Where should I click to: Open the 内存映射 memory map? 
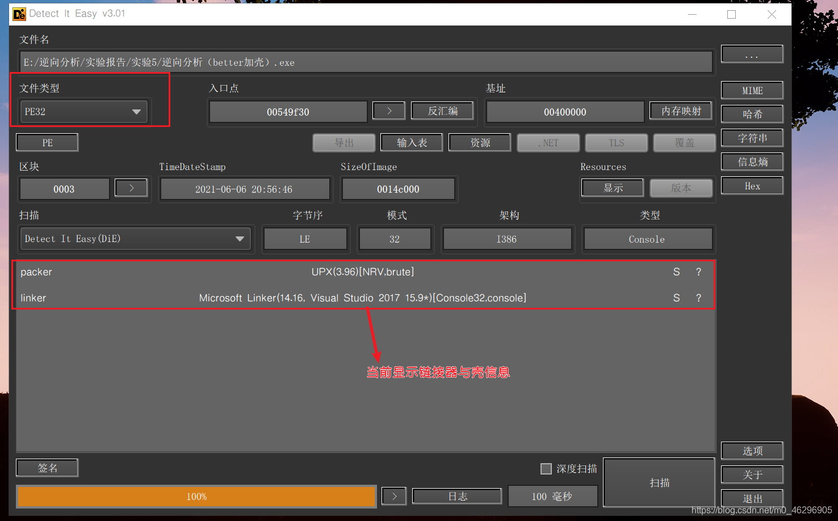pos(681,111)
